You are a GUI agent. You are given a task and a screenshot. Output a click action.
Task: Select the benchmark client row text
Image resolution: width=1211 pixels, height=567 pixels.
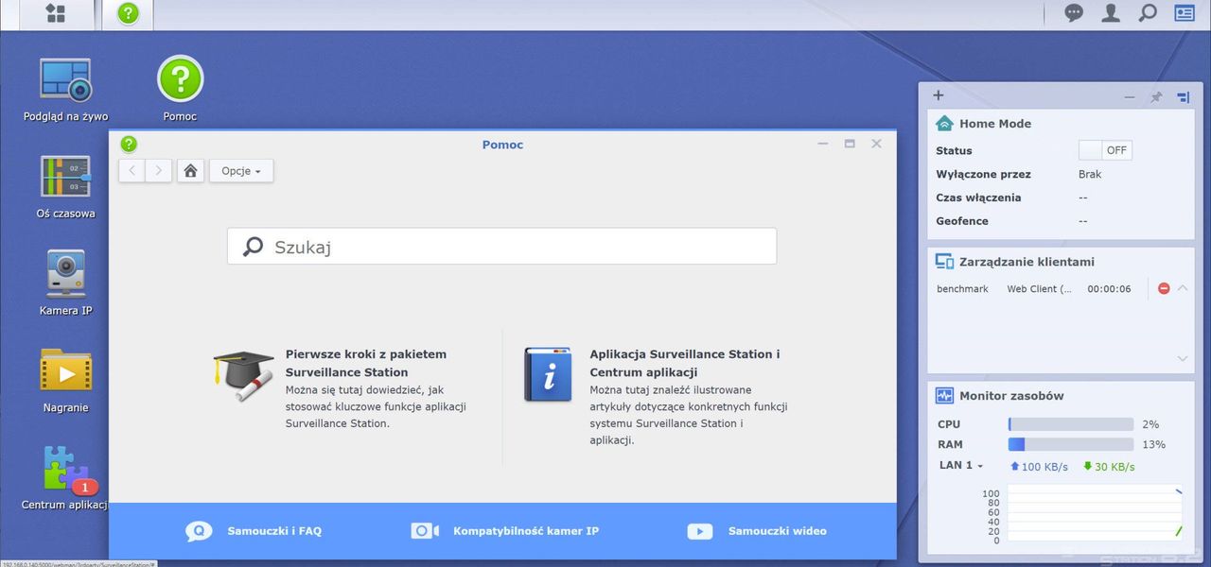[x=962, y=288]
